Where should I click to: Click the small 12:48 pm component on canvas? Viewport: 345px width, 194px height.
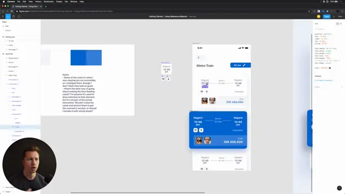[167, 70]
